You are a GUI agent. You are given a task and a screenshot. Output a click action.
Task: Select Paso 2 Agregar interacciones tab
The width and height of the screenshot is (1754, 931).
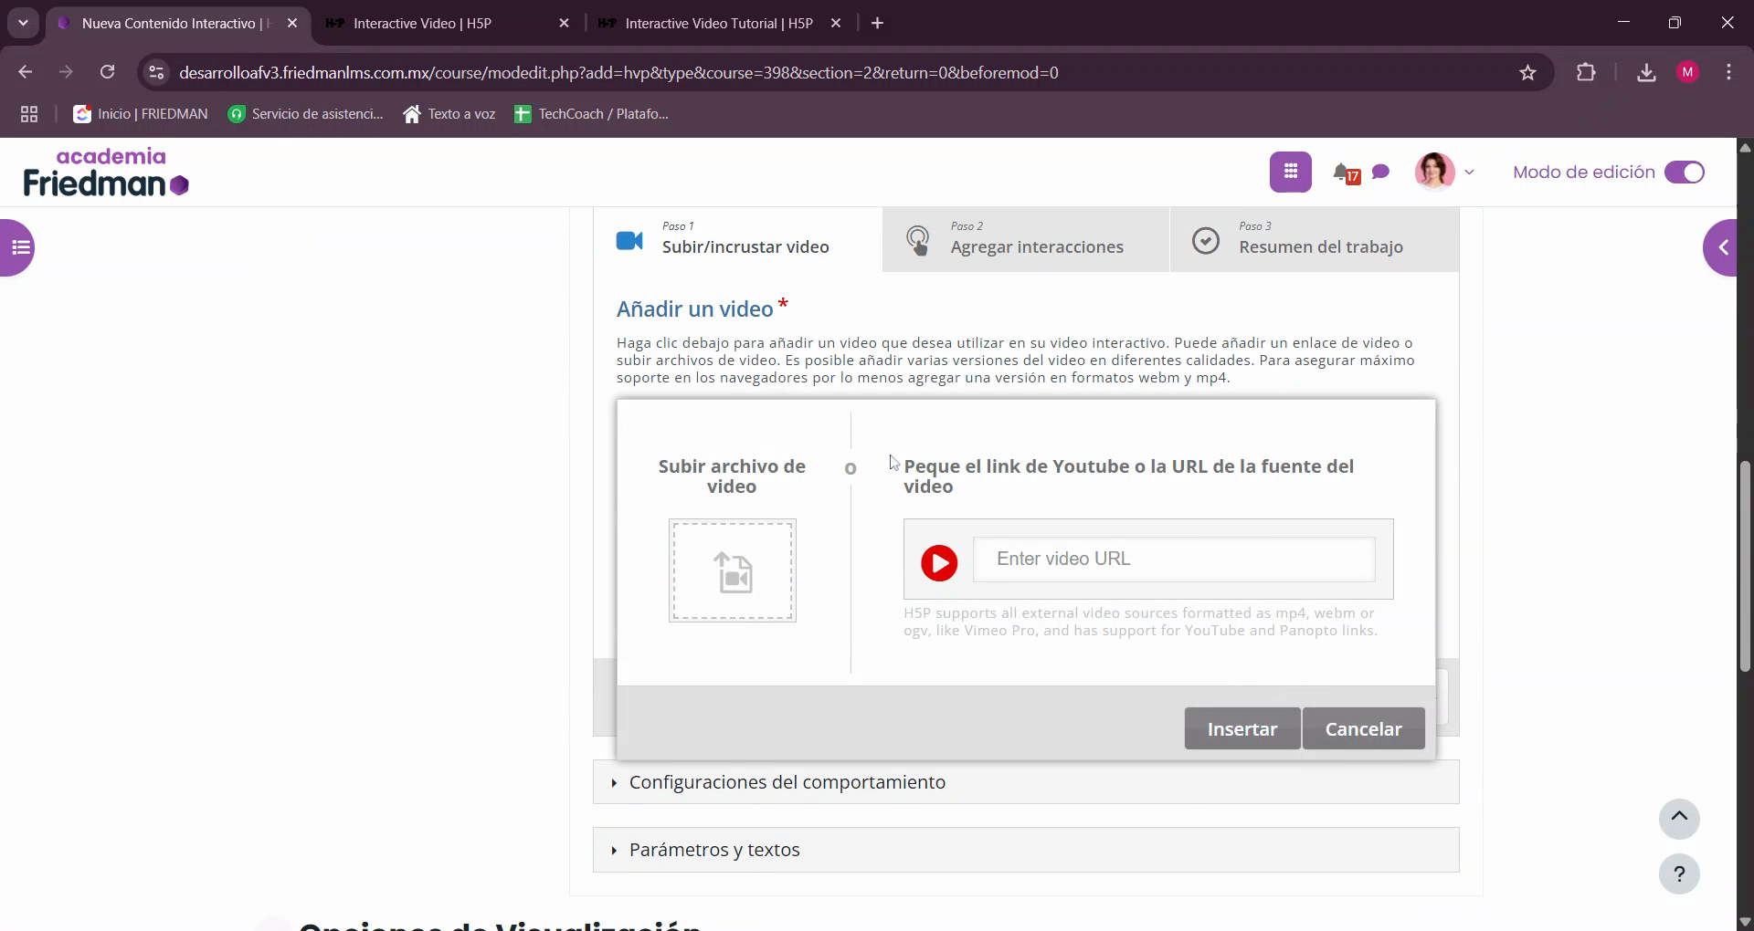1026,239
